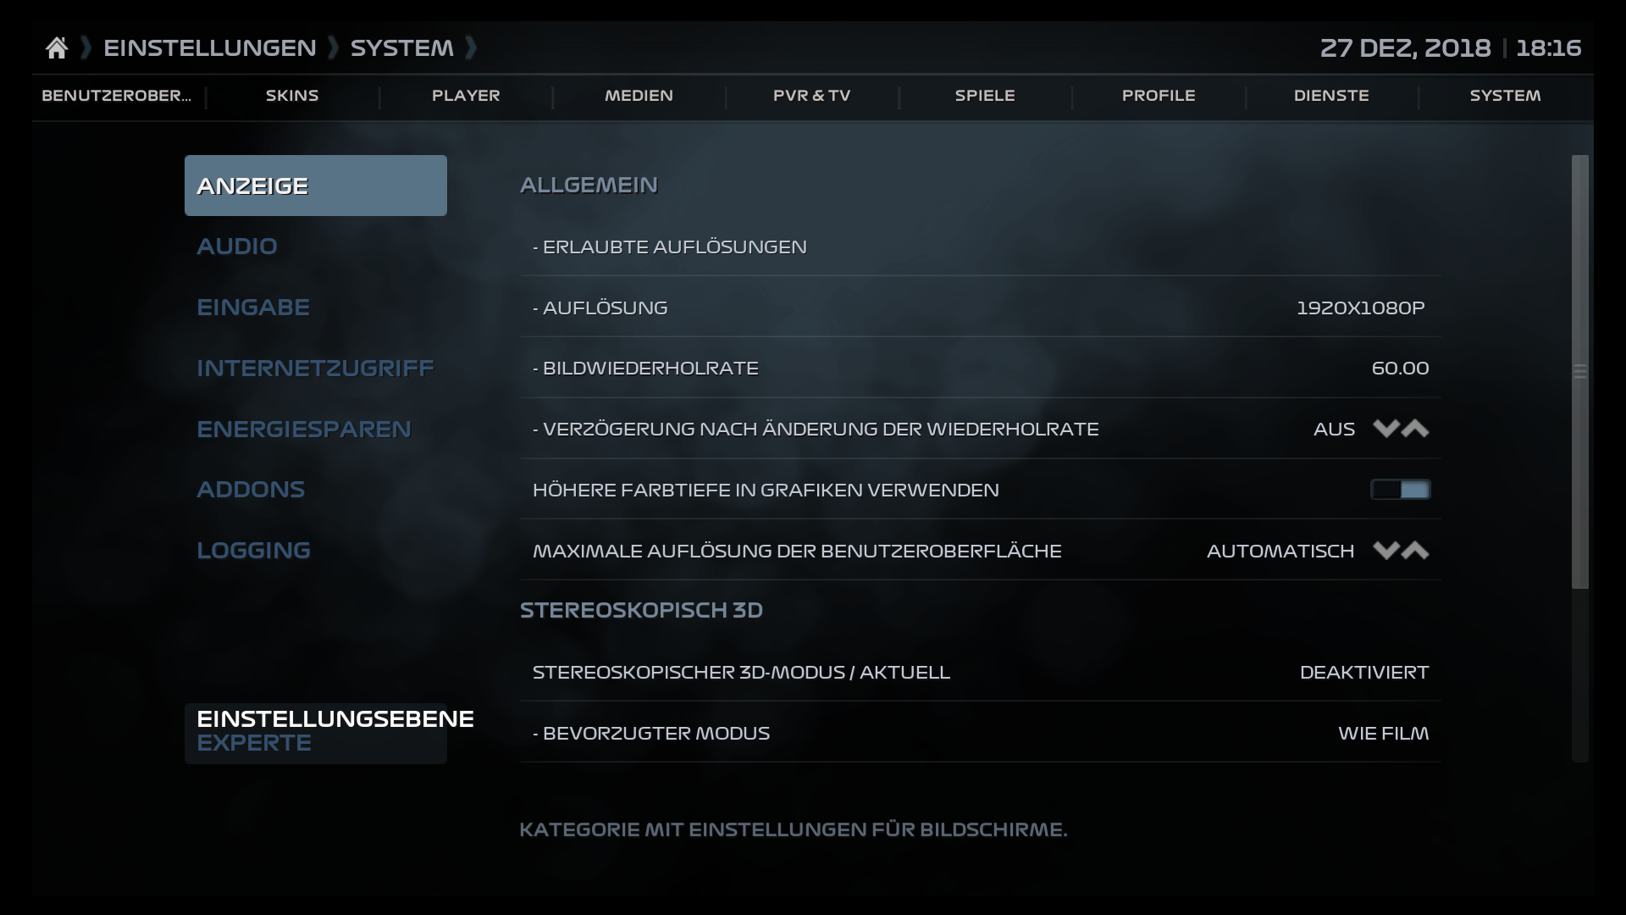The image size is (1626, 915).
Task: Click the up arrow for Verzögerung nach Änderung
Action: pyautogui.click(x=1415, y=429)
